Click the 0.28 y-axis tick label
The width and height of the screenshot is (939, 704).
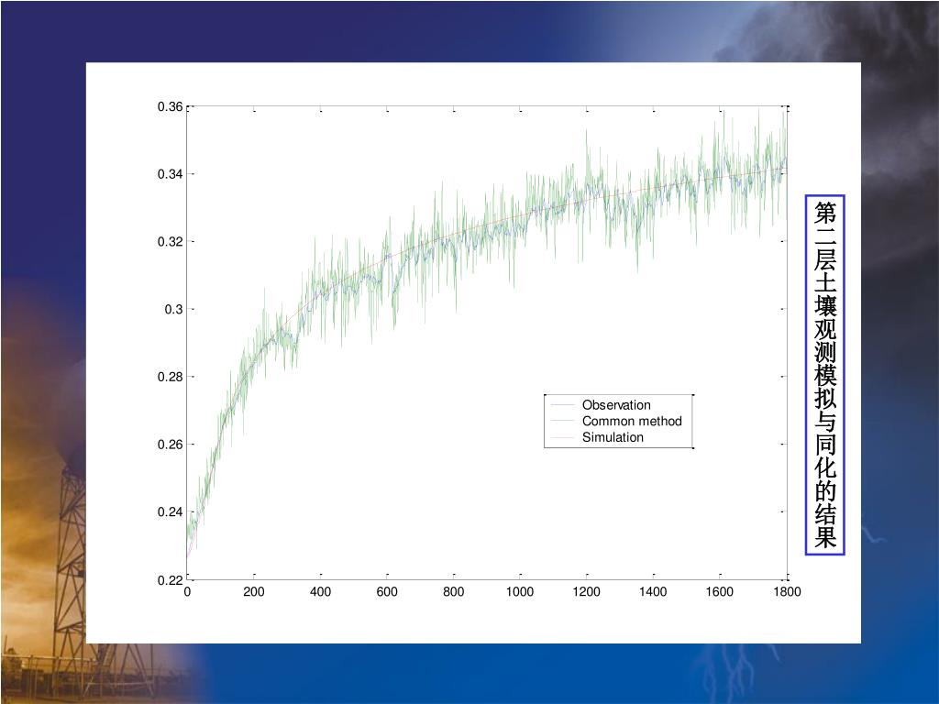point(170,377)
